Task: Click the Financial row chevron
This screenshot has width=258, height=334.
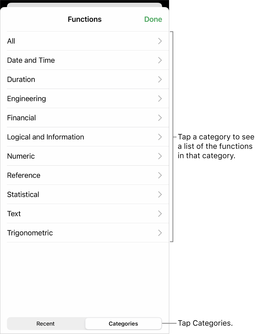Action: coord(160,118)
